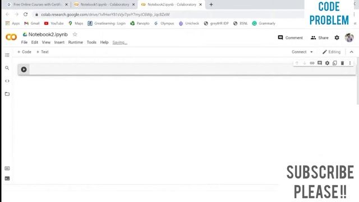Mirror cell in tab icon
Image resolution: width=359 pixels, height=202 pixels.
335,63
